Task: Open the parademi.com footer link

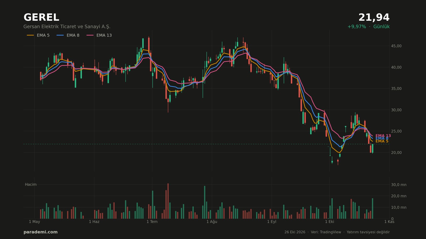Action: [x=40, y=232]
